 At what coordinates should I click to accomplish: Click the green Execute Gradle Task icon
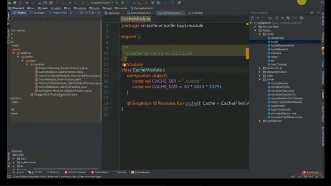270,18
